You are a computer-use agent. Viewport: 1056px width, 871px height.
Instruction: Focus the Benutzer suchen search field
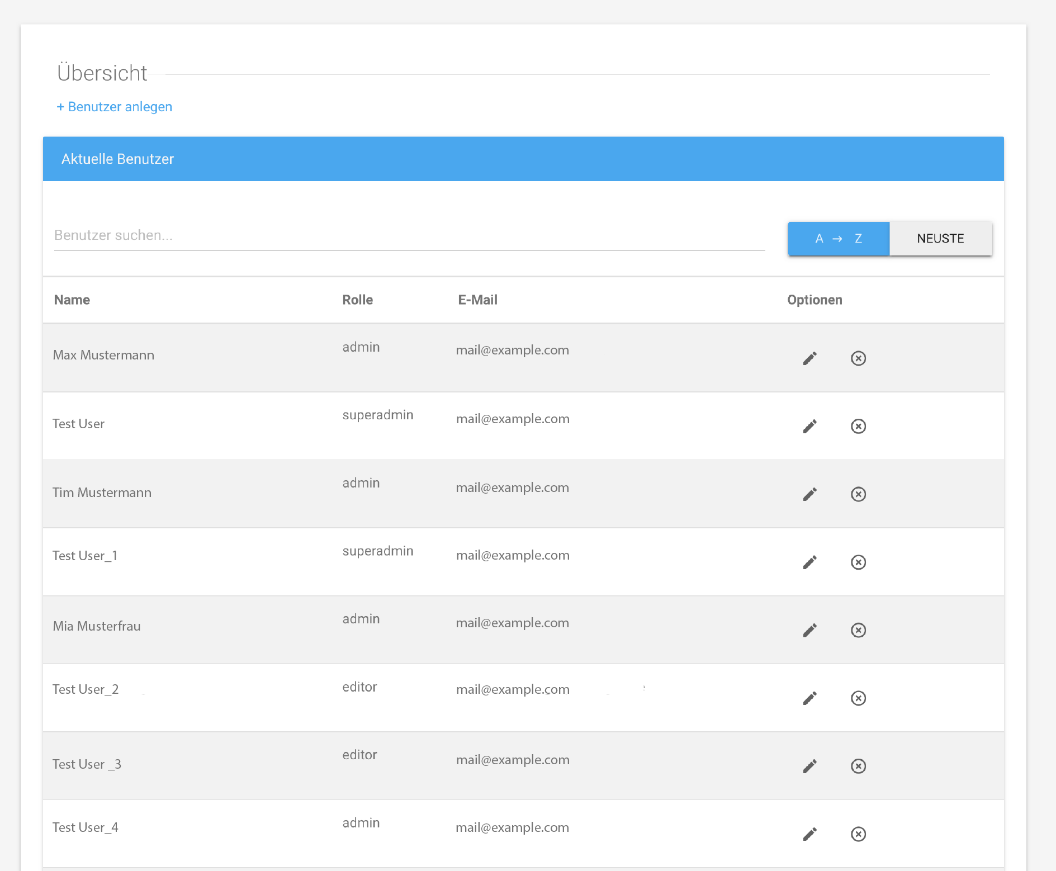(409, 236)
